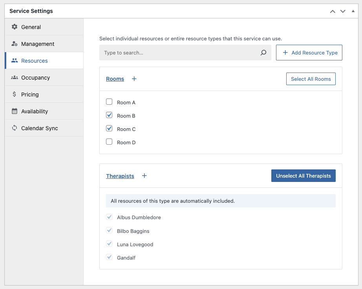Image resolution: width=362 pixels, height=289 pixels.
Task: Click the Availability calendar icon
Action: (15, 111)
